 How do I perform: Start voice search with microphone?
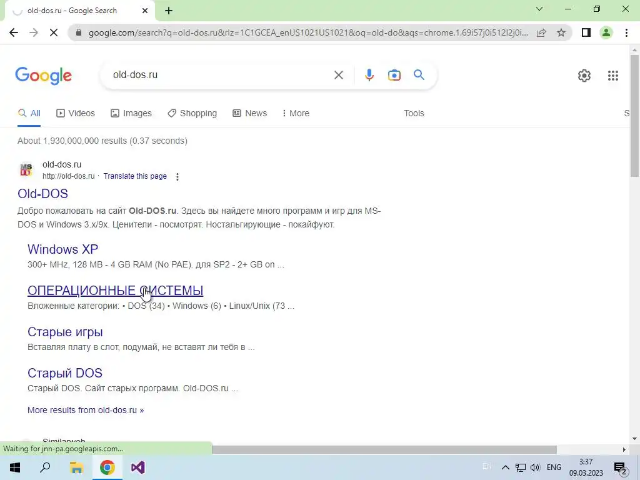(x=369, y=75)
